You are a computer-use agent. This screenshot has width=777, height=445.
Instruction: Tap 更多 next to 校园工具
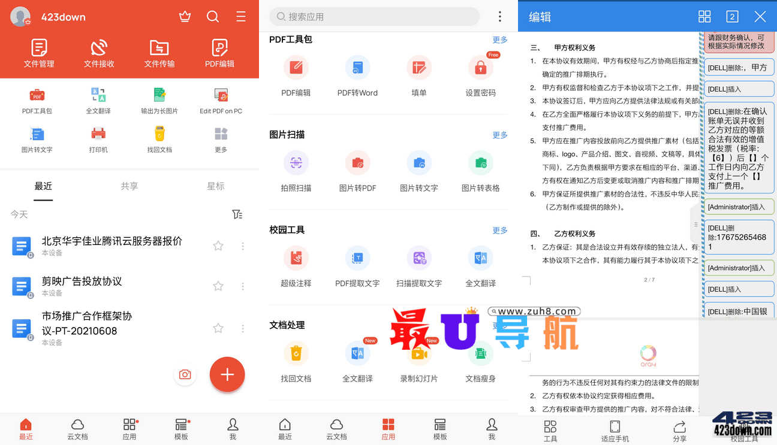point(500,230)
